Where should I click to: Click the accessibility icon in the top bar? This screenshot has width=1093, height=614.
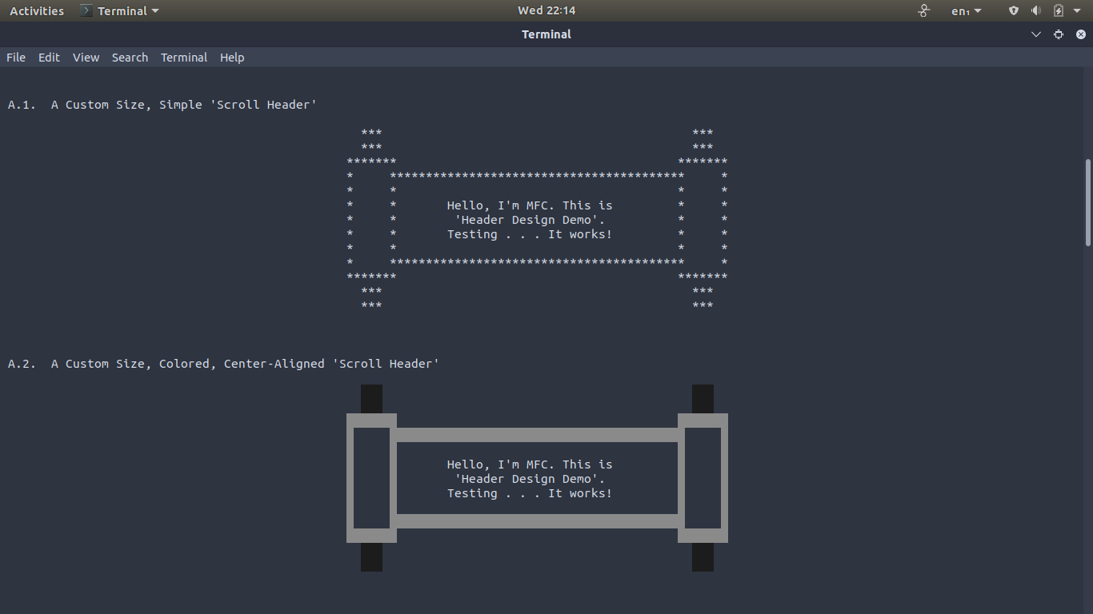923,10
